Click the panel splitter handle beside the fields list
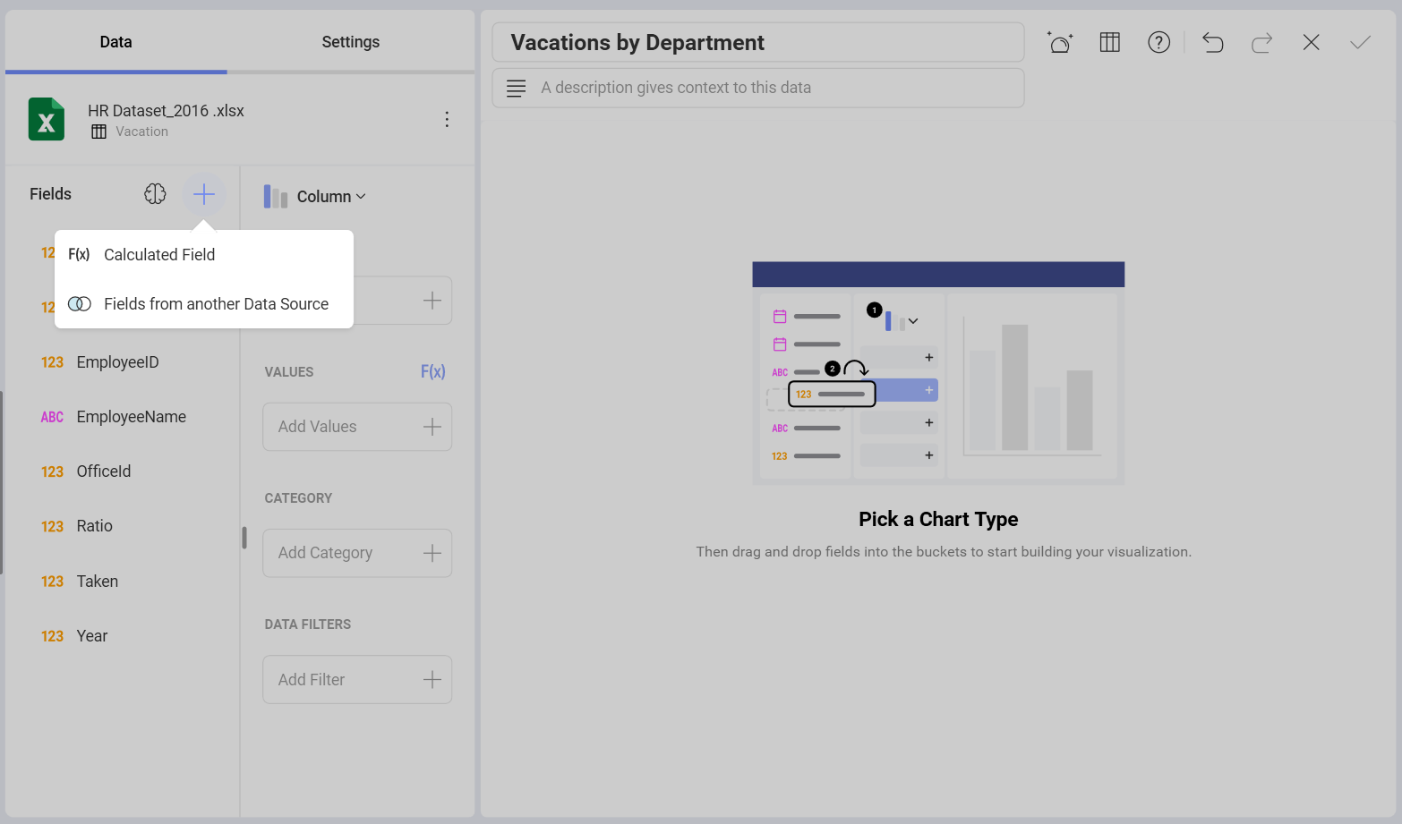 click(x=244, y=537)
